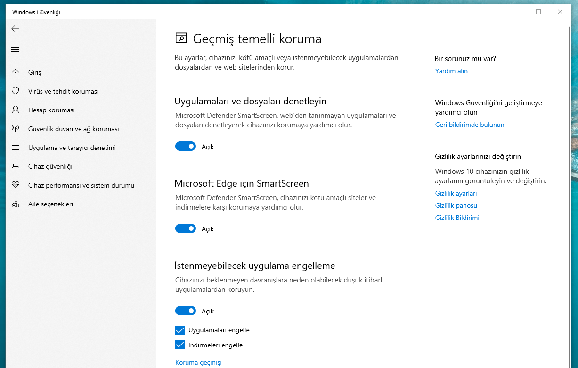The width and height of the screenshot is (578, 368).
Task: Uncheck Uygulamaları engelle checkbox
Action: coord(180,330)
